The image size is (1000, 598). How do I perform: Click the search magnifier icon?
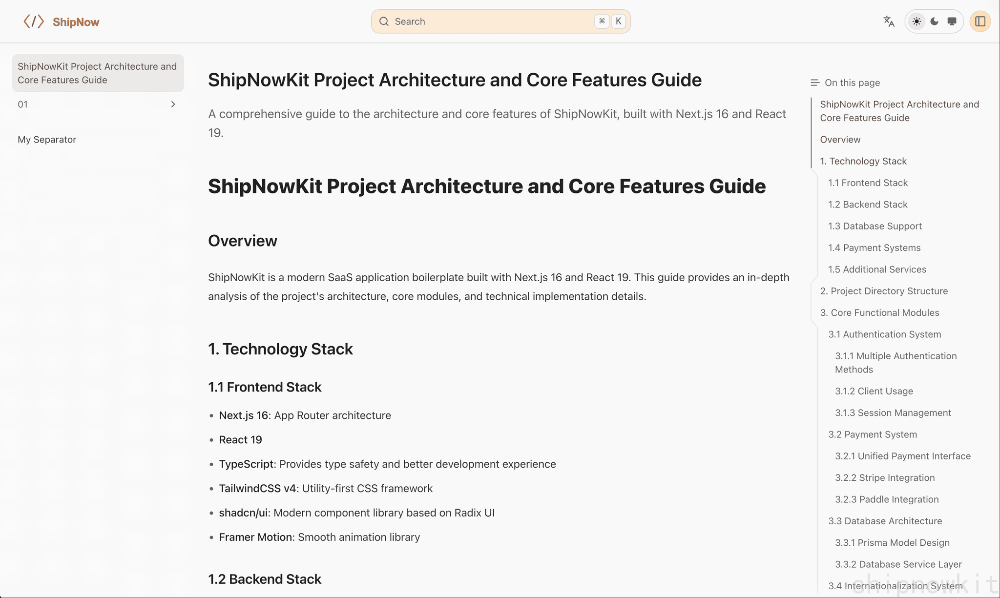tap(384, 21)
